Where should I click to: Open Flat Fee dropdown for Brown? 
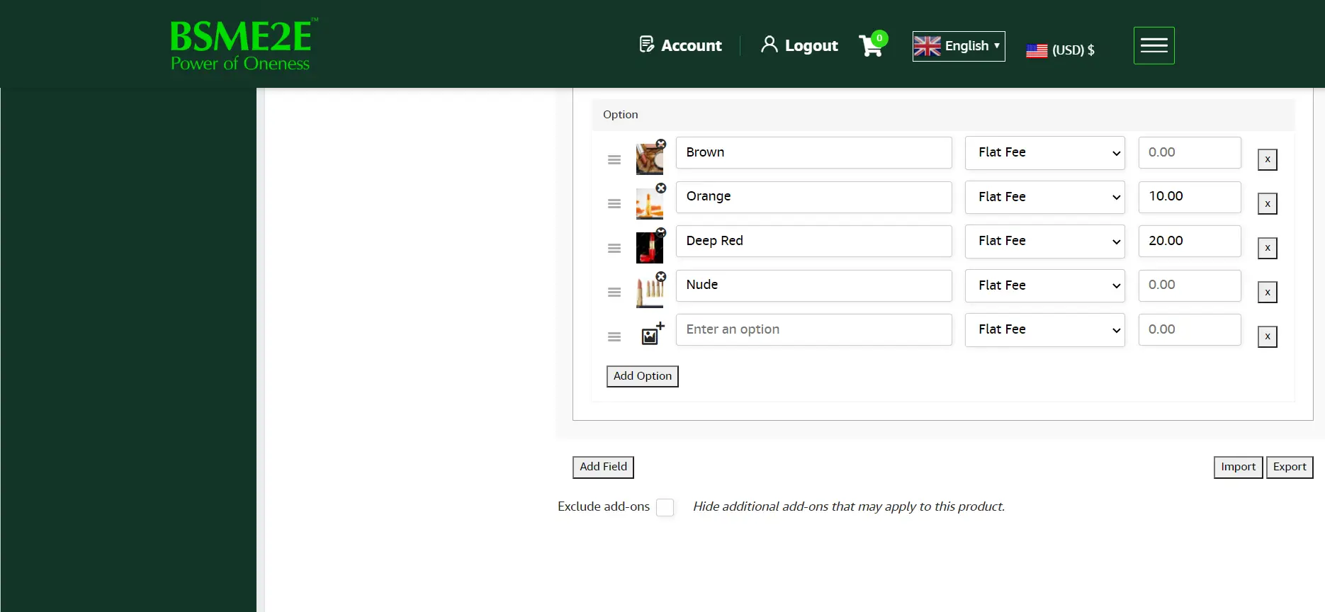[x=1045, y=153]
